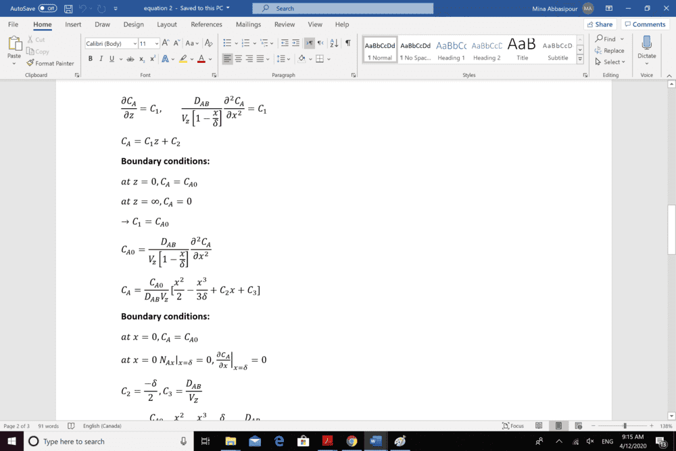The image size is (676, 451).
Task: Expand the Styles gallery More button
Action: tap(580, 59)
